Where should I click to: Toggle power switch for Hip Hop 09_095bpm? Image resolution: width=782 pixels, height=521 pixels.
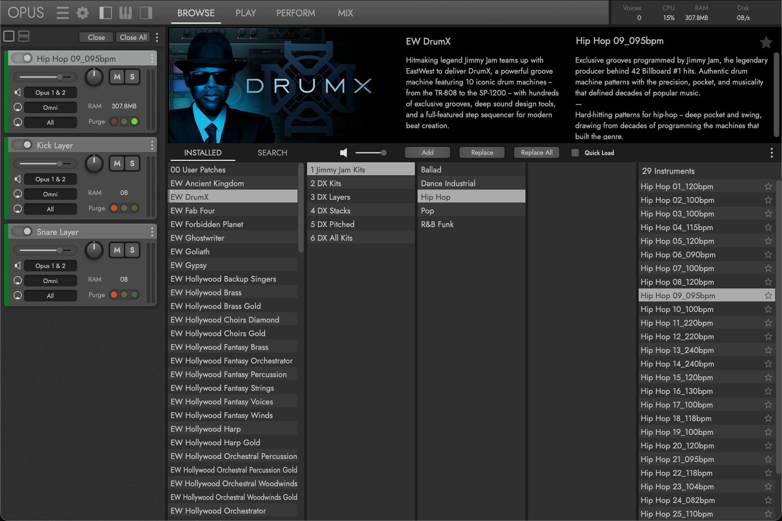(x=22, y=58)
